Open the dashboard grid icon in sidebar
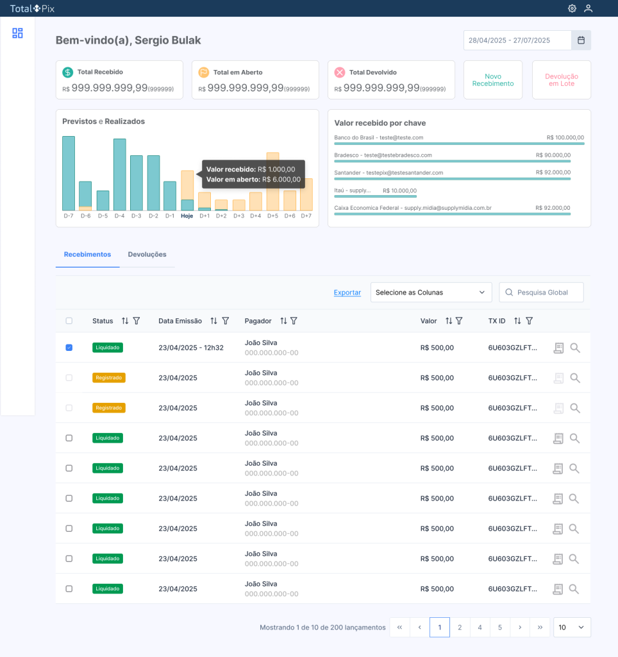Screen dimensions: 618x657 tap(17, 33)
